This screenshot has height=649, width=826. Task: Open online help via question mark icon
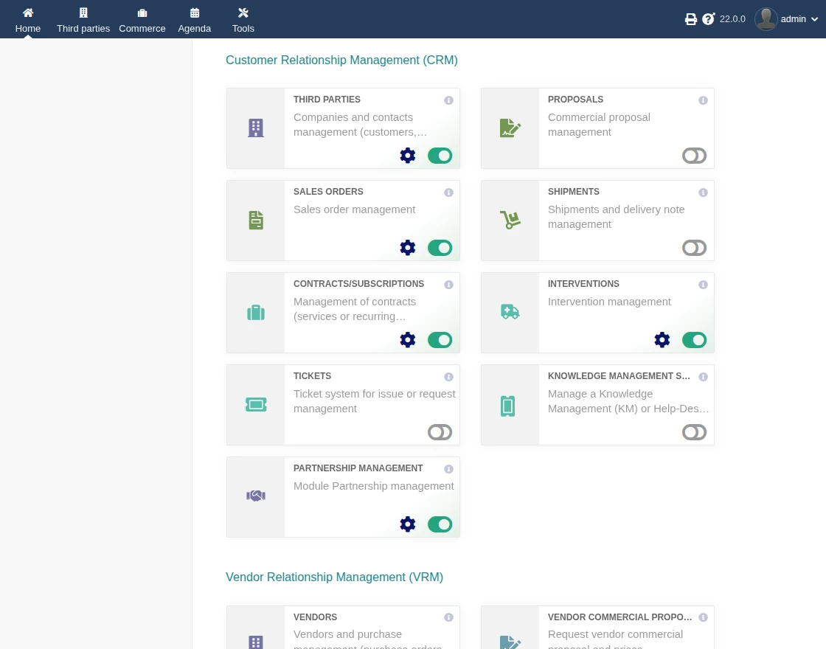click(x=709, y=19)
